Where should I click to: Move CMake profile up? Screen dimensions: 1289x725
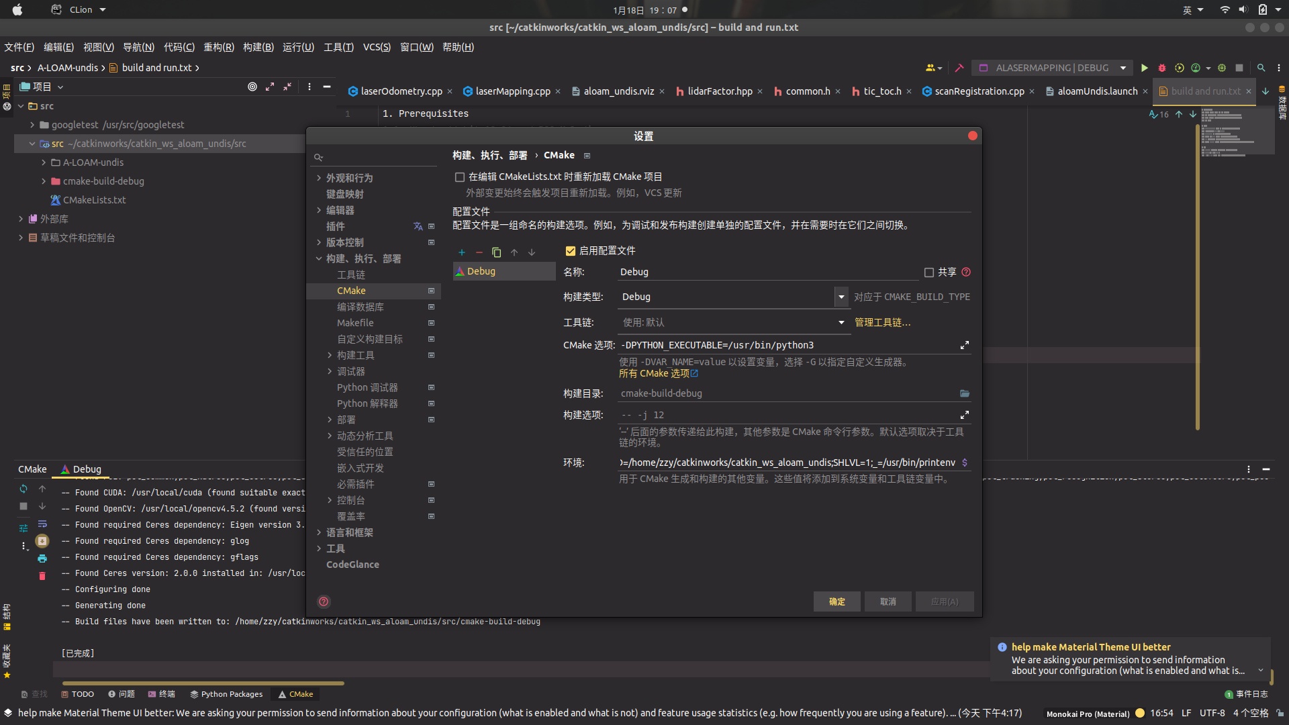tap(514, 252)
